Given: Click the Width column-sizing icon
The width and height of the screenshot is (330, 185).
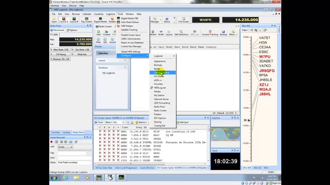Looking at the screenshot, I should tap(161, 33).
